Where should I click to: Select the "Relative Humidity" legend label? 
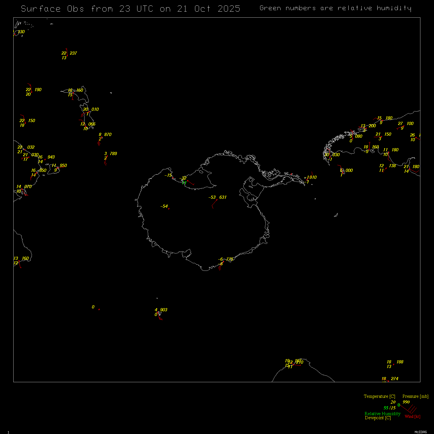click(382, 414)
